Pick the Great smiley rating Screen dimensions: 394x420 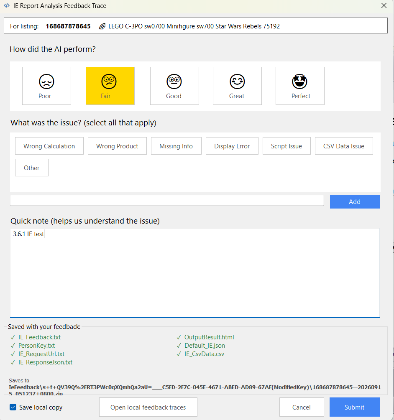click(237, 86)
